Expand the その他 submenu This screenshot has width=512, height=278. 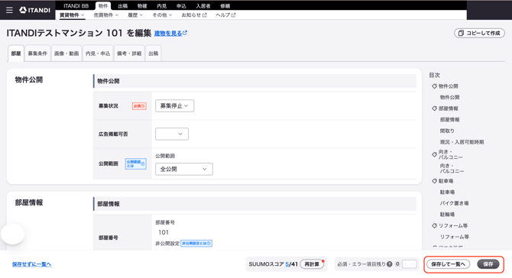(162, 15)
